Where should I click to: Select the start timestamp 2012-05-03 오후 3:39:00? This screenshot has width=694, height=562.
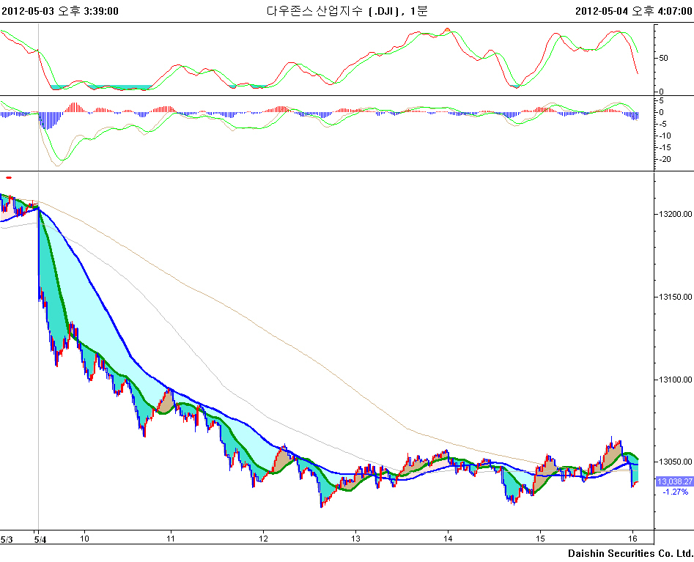[61, 11]
